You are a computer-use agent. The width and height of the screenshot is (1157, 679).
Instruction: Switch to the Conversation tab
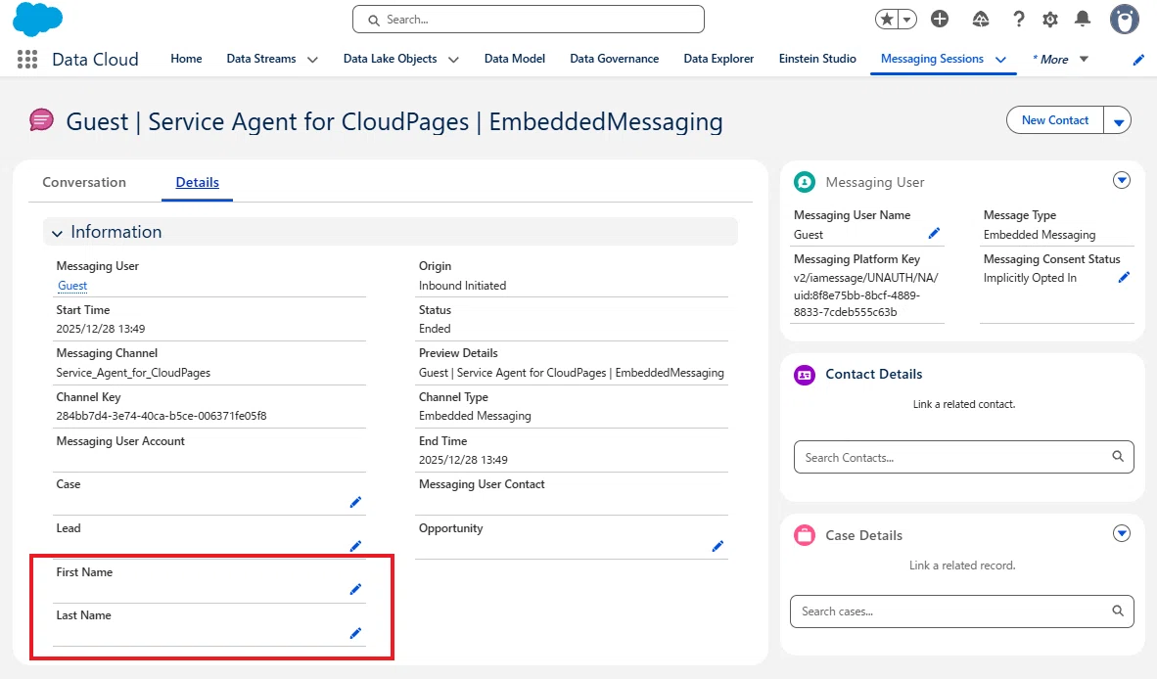84,182
